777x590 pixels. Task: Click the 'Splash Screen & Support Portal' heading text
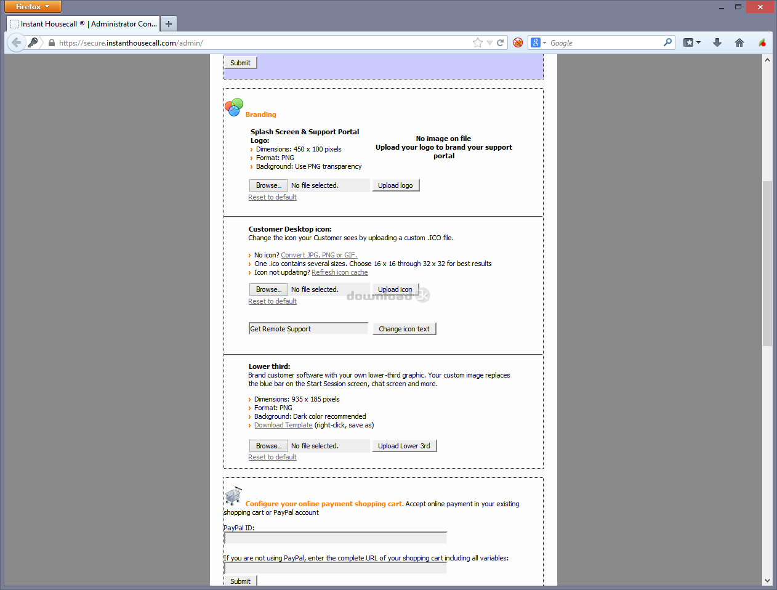pos(304,132)
